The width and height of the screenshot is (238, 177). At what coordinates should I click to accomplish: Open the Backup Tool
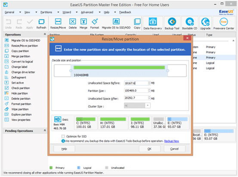tap(172, 24)
